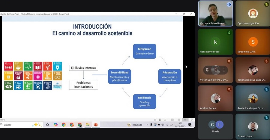Open Task View circle icon in taskbar
270x140 pixels.
(x=47, y=125)
